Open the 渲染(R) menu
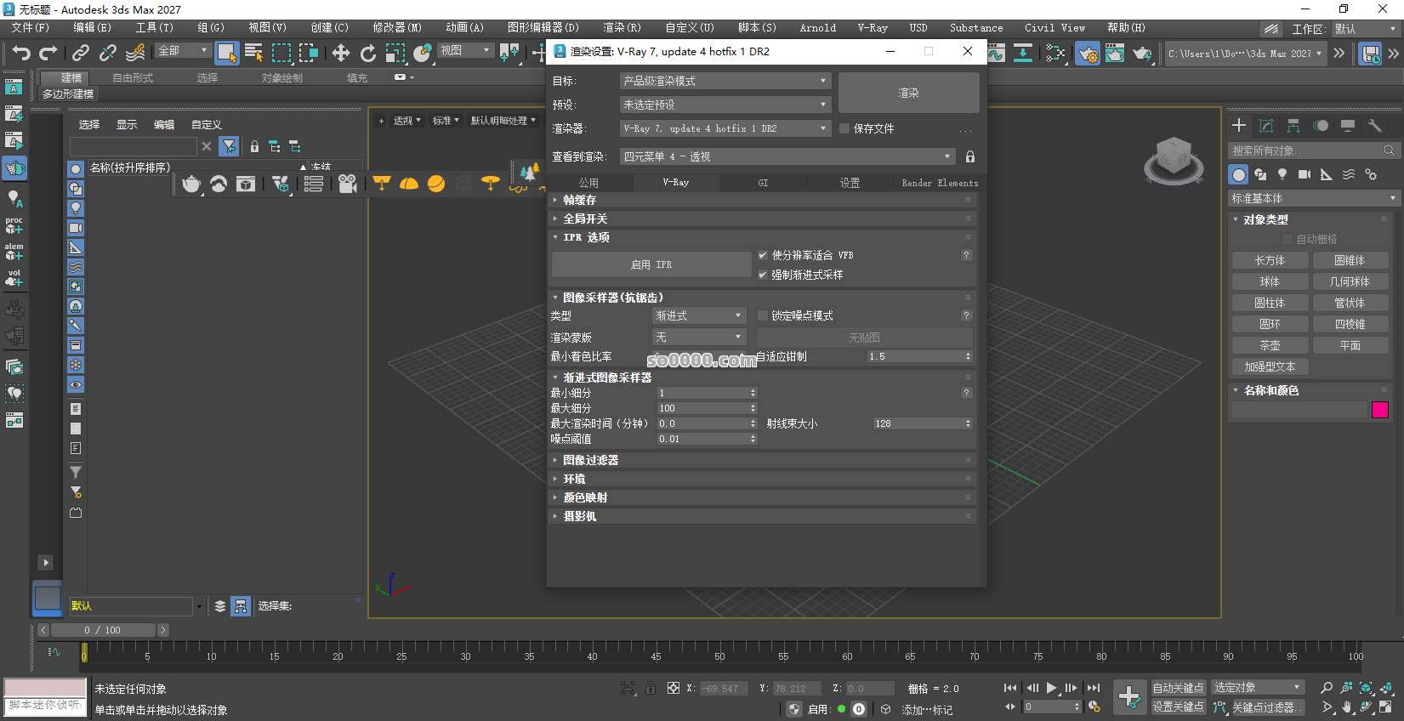Viewport: 1404px width, 721px height. coord(622,28)
